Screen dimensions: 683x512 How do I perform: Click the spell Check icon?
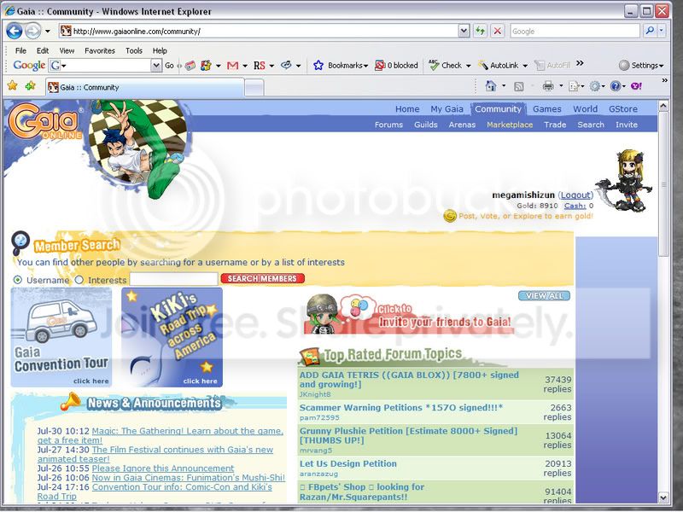click(x=434, y=66)
